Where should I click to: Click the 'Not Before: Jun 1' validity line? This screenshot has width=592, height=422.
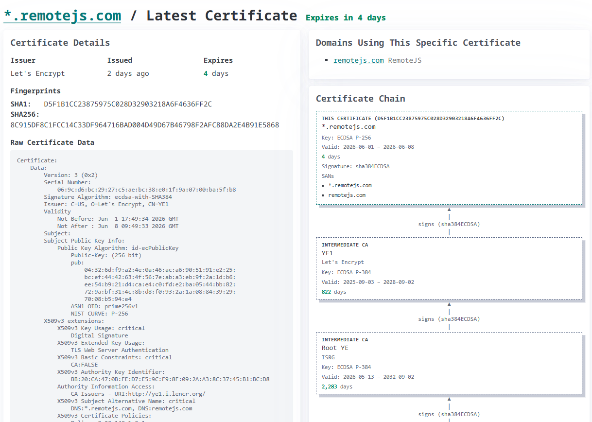point(118,219)
